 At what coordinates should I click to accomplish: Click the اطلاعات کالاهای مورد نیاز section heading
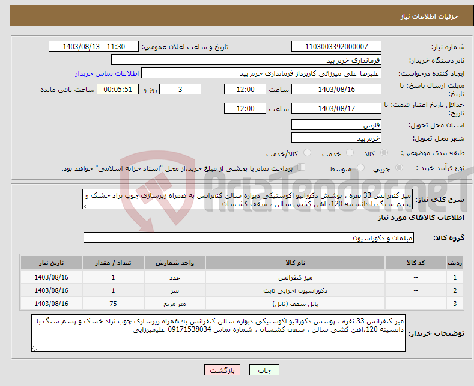(x=421, y=218)
